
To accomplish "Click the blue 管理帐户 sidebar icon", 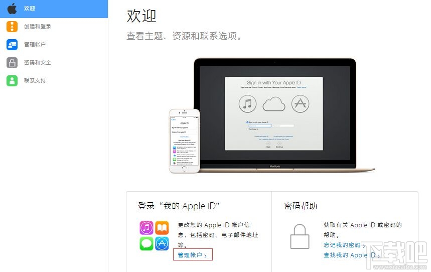I will tap(12, 45).
